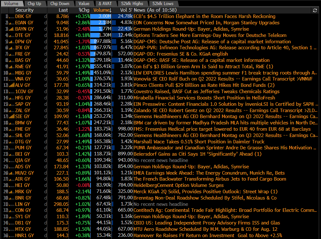Image resolution: width=321 pixels, height=239 pixels.
Task: Click the 298.05 last price for LIN
Action: point(61,204)
